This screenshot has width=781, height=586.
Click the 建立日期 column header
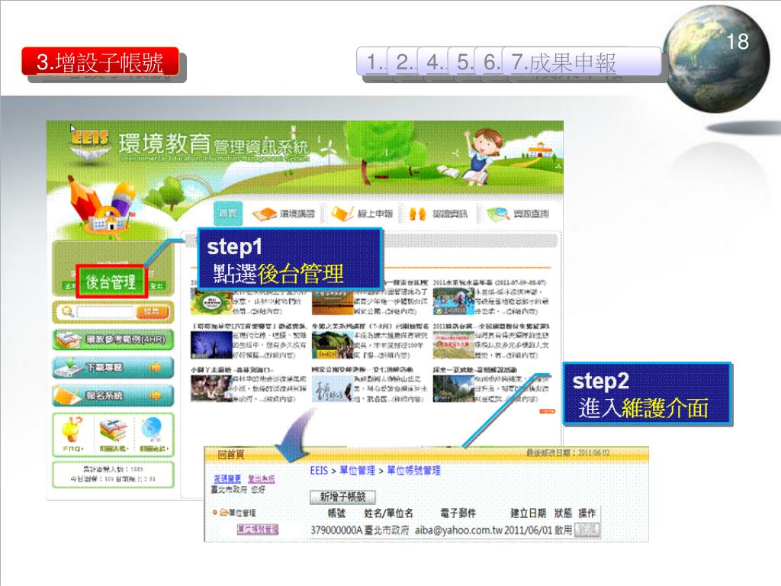(528, 513)
